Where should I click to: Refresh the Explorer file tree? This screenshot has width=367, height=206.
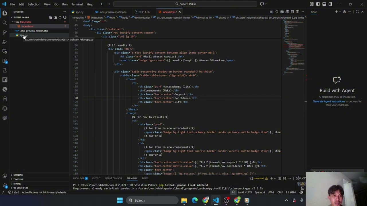click(x=60, y=17)
